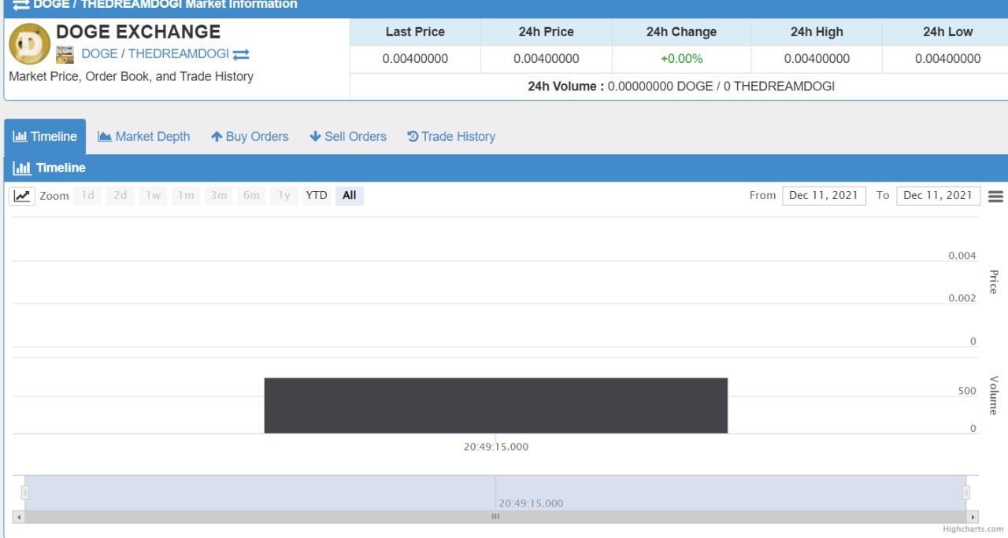The height and width of the screenshot is (538, 1008).
Task: Click the swap pair arrows icon
Action: coord(241,54)
